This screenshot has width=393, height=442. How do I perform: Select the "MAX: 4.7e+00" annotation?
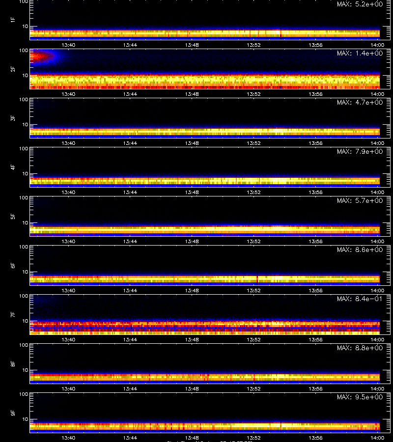coord(360,102)
